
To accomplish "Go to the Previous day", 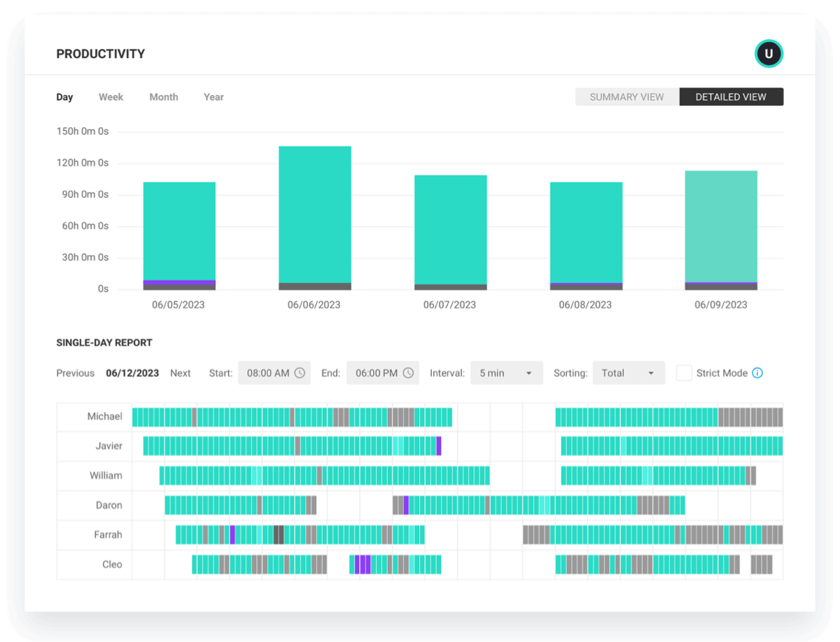I will (75, 373).
